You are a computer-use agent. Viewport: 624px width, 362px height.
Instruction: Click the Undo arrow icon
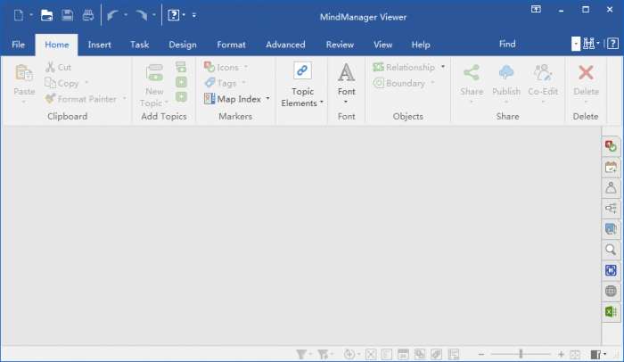112,15
